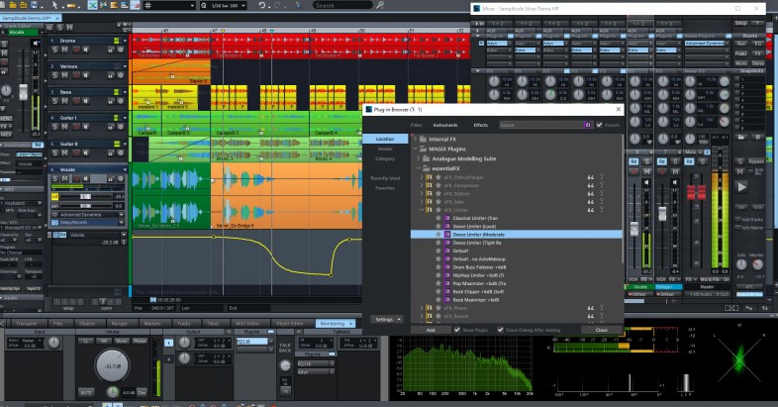Toggle the Dim button in Monitoring panel

click(x=142, y=392)
